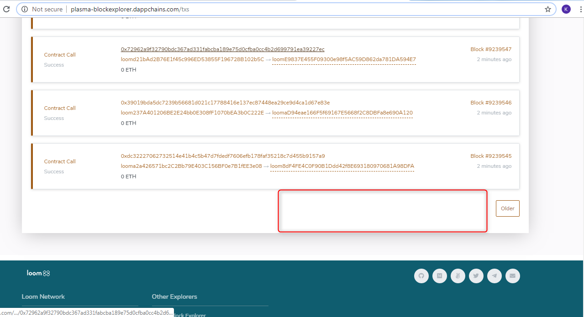Toggle the bookmark star for this page
The height and width of the screenshot is (317, 584).
click(547, 9)
